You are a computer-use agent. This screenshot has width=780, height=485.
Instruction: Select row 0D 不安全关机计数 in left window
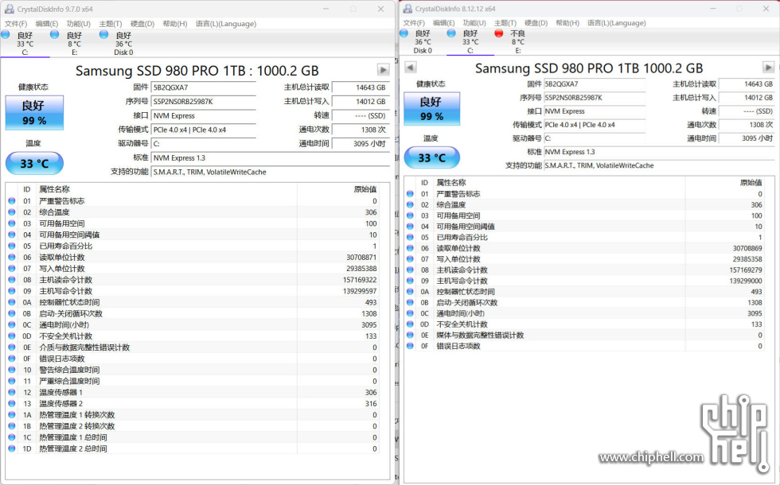[193, 336]
